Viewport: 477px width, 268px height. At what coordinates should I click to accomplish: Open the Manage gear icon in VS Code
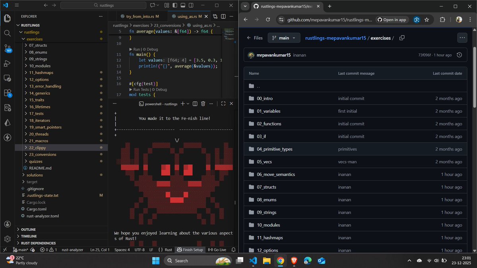[x=7, y=239]
